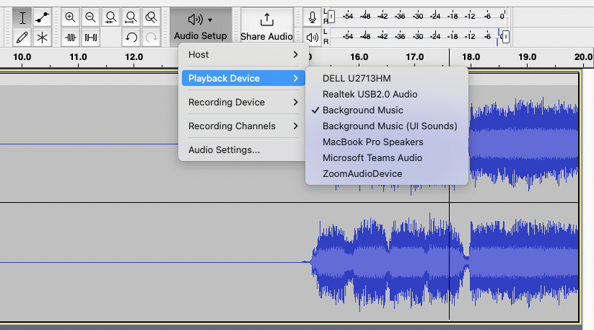This screenshot has width=594, height=330.
Task: Open the Recording Device submenu
Action: 243,103
